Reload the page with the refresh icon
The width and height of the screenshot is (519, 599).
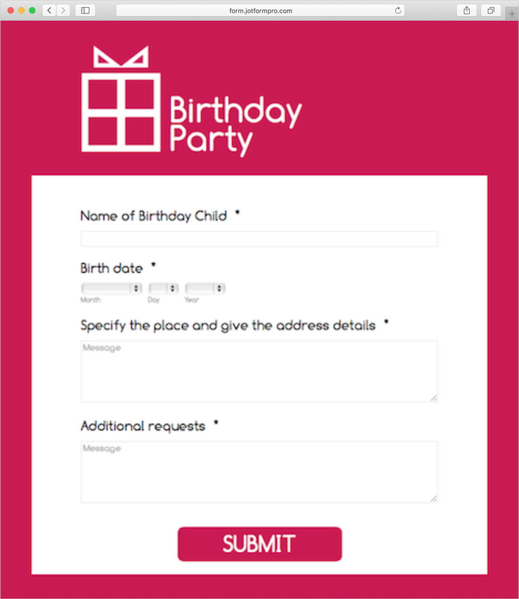(x=398, y=10)
